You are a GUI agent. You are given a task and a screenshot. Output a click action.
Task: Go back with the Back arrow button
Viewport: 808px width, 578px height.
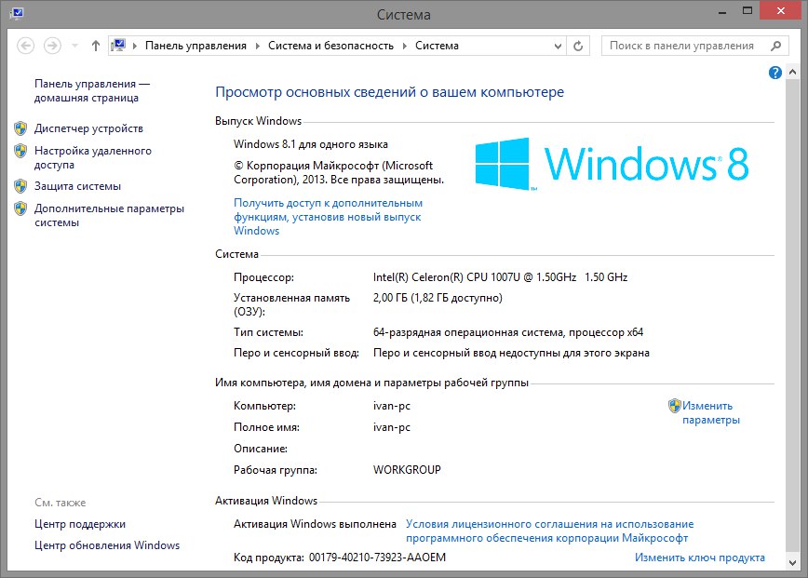pyautogui.click(x=25, y=46)
